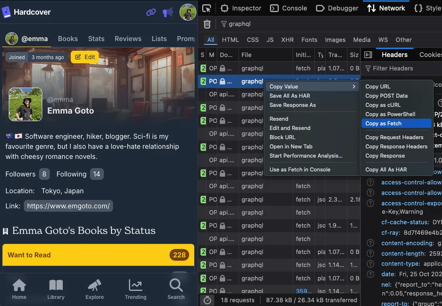Open the user avatar menu in the header

[188, 12]
